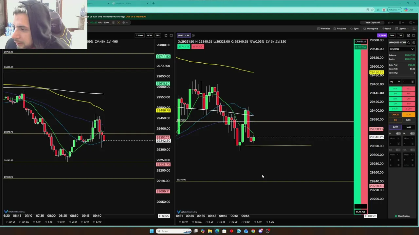Image resolution: width=419 pixels, height=235 pixels.
Task: Open SL Ticks unit dropdown
Action: point(395,138)
